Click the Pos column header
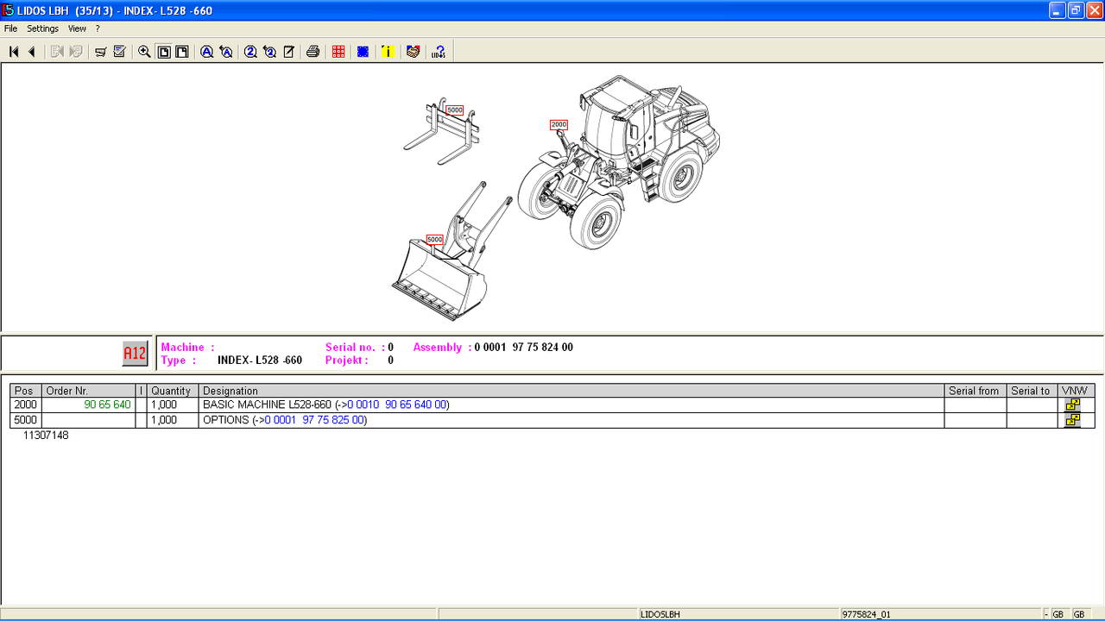Screen dimensions: 1105x621 (x=26, y=391)
